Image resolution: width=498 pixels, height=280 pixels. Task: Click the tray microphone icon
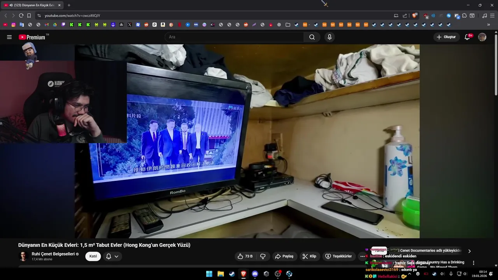pyautogui.click(x=451, y=274)
